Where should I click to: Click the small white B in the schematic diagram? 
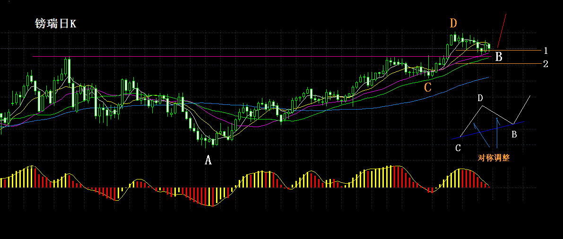(514, 135)
